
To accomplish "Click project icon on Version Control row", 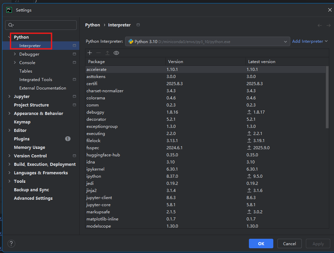I will click(x=74, y=156).
